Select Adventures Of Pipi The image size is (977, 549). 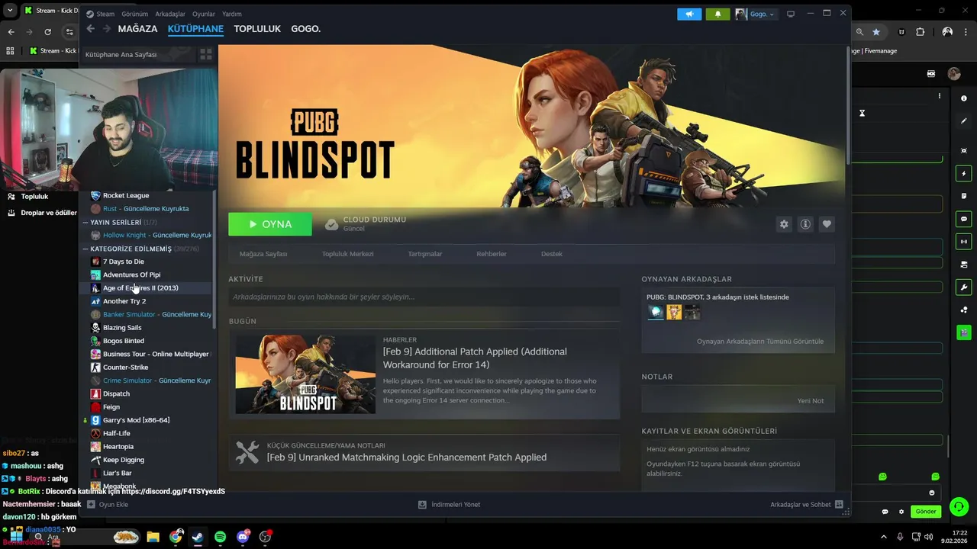tap(131, 274)
